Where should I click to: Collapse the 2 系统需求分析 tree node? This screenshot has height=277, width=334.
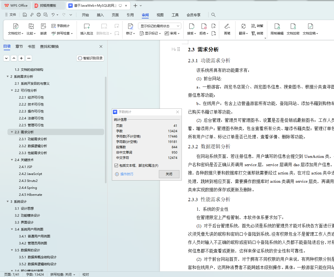[7, 77]
